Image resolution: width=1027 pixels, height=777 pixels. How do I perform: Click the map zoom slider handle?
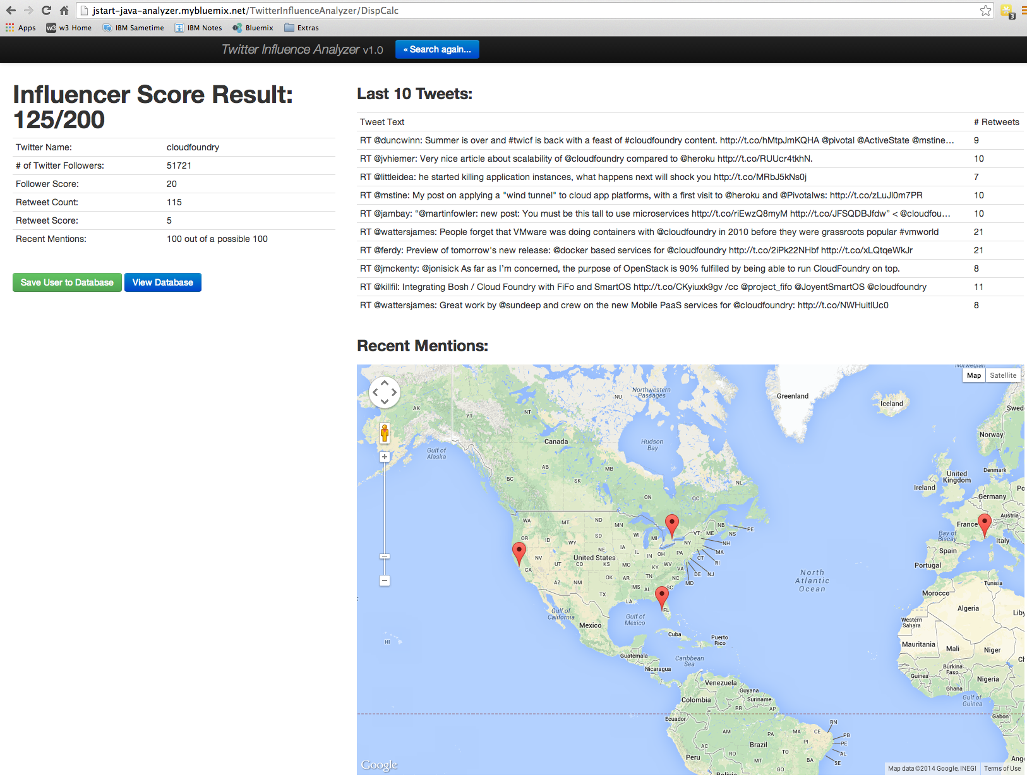point(385,557)
